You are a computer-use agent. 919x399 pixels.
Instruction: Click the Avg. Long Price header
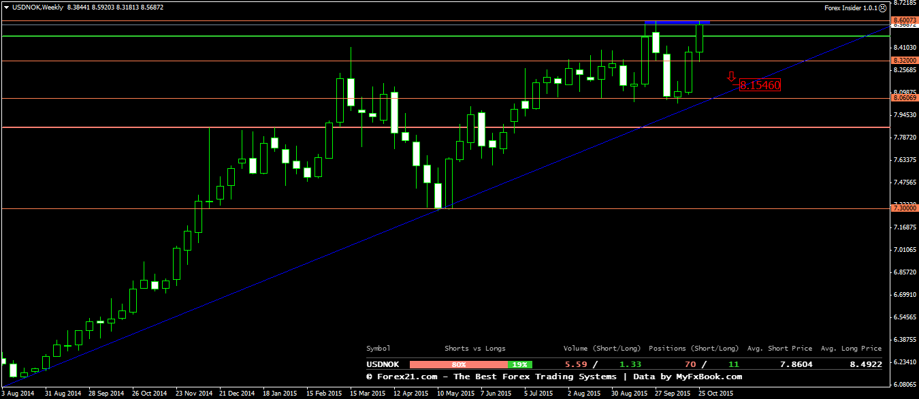pyautogui.click(x=851, y=349)
